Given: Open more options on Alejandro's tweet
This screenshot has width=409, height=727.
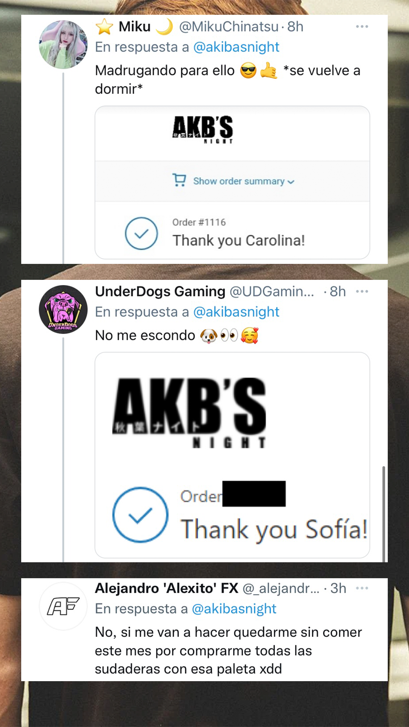Looking at the screenshot, I should pyautogui.click(x=362, y=588).
